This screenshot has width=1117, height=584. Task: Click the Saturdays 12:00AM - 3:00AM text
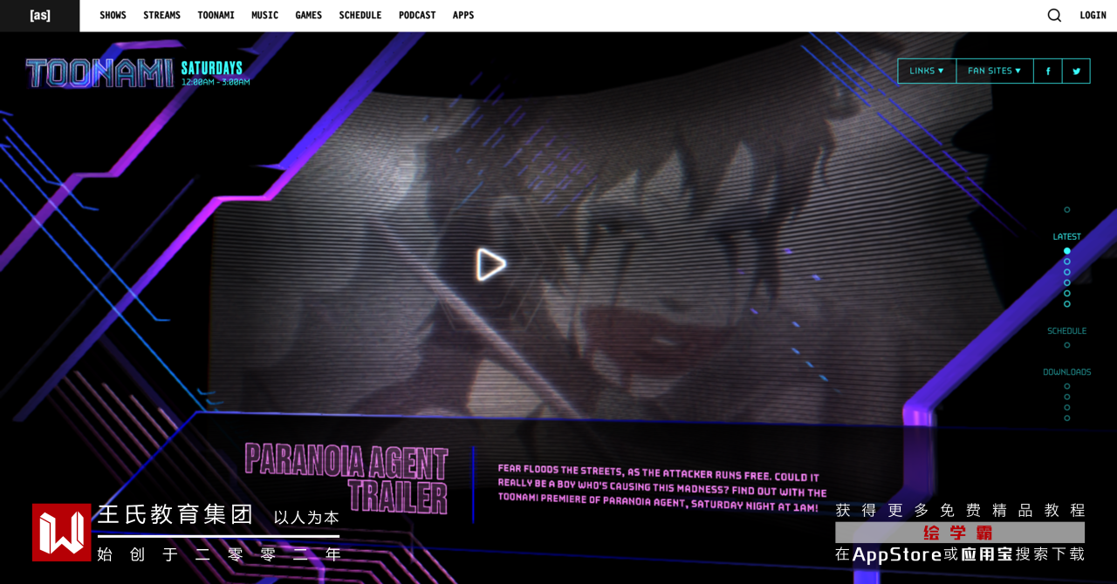point(216,73)
